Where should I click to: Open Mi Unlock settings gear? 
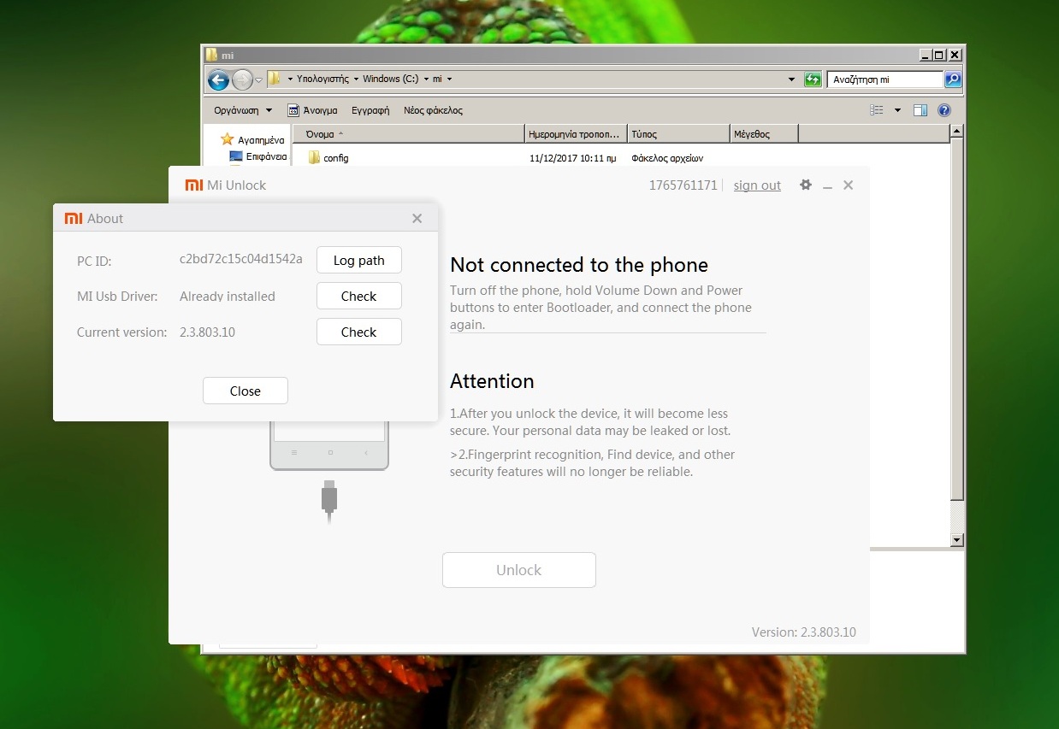tap(805, 185)
